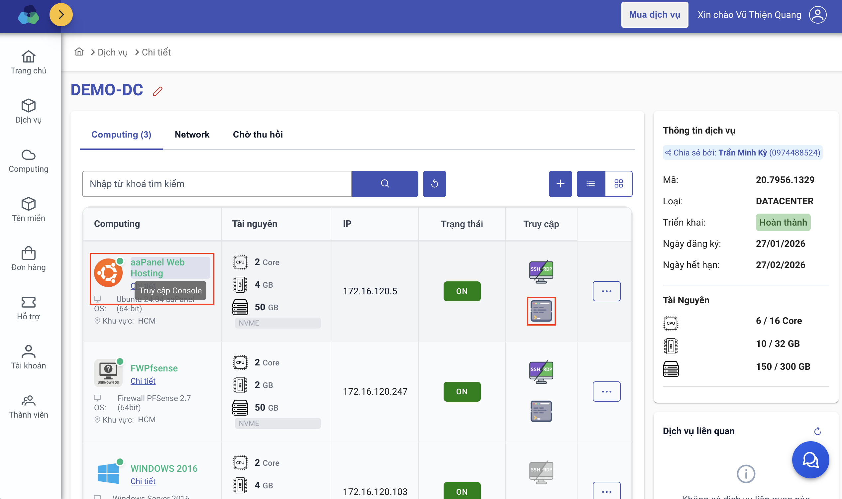The height and width of the screenshot is (499, 842).
Task: Open more options menu for FWPfsense row
Action: (x=606, y=391)
